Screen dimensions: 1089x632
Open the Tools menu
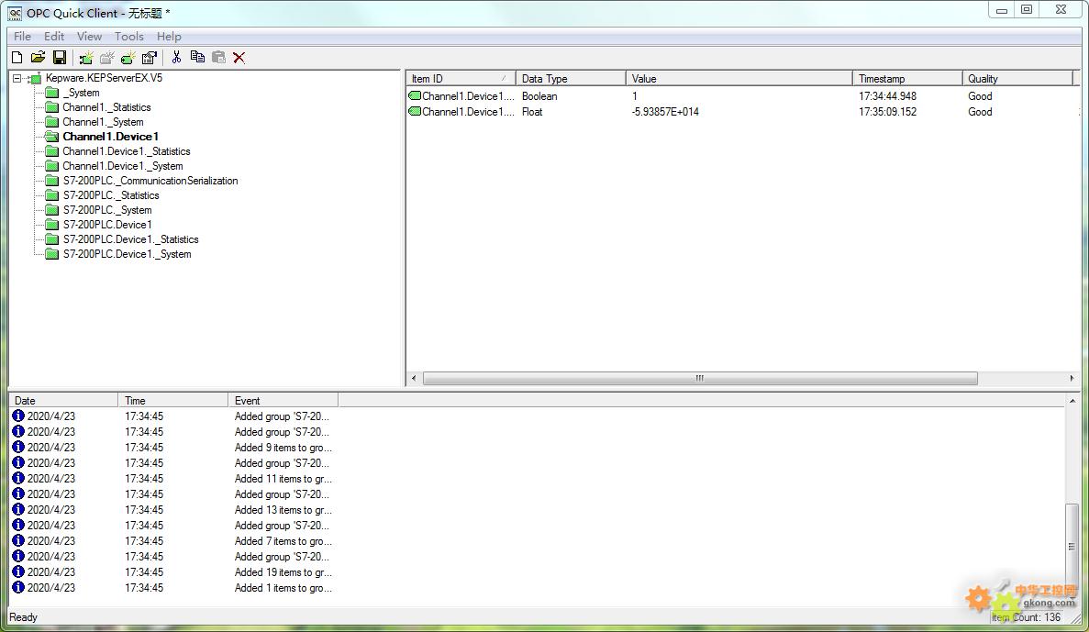coord(129,36)
